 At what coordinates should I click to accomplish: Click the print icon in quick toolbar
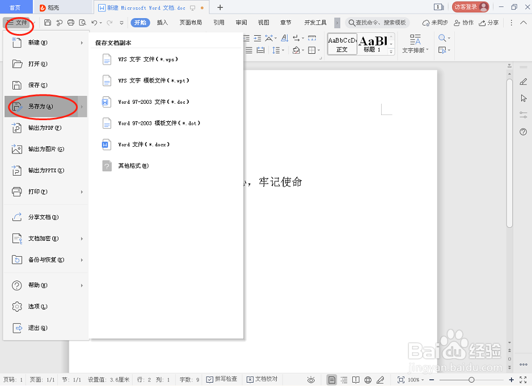click(x=70, y=23)
